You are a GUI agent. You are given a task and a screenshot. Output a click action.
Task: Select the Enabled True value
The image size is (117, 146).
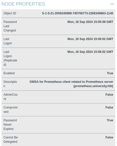(x=110, y=73)
